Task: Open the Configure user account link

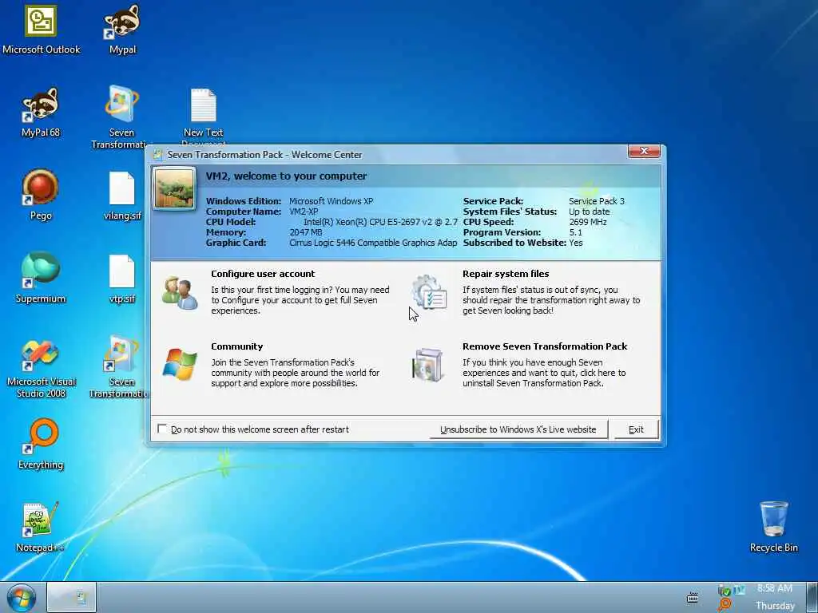Action: (x=263, y=274)
